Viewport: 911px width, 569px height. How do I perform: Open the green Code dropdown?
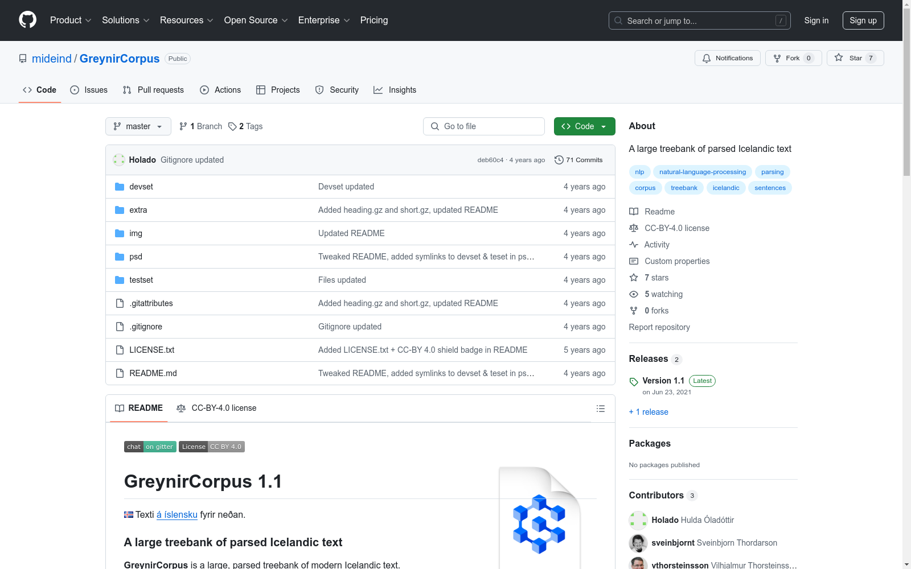tap(584, 126)
